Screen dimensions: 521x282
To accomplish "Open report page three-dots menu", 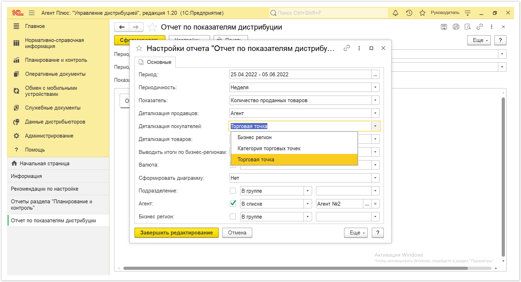I will click(491, 27).
